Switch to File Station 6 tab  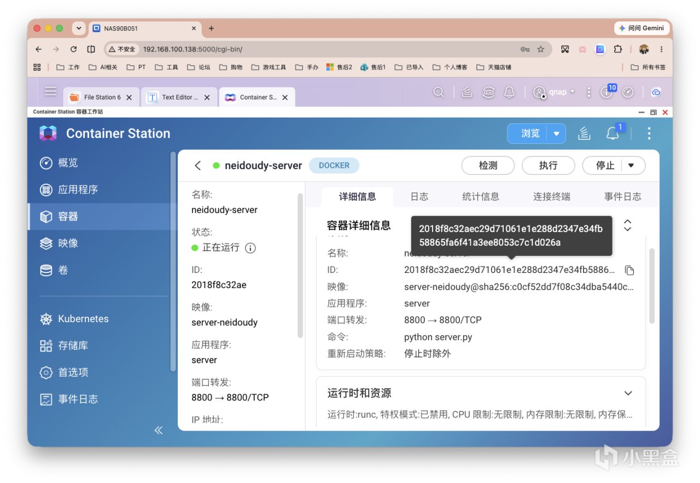tap(101, 97)
